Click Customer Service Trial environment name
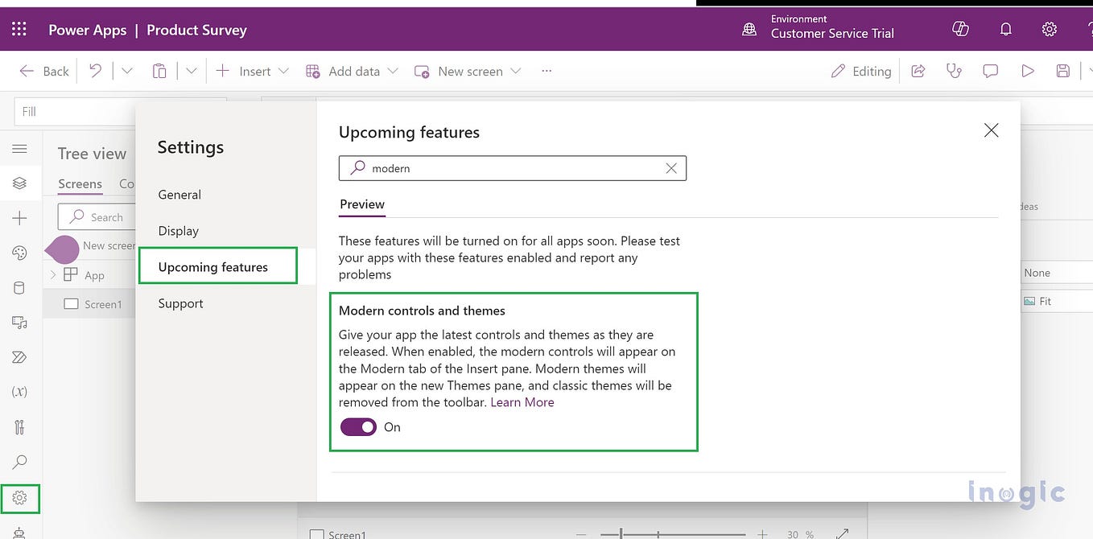The height and width of the screenshot is (539, 1093). 832,33
